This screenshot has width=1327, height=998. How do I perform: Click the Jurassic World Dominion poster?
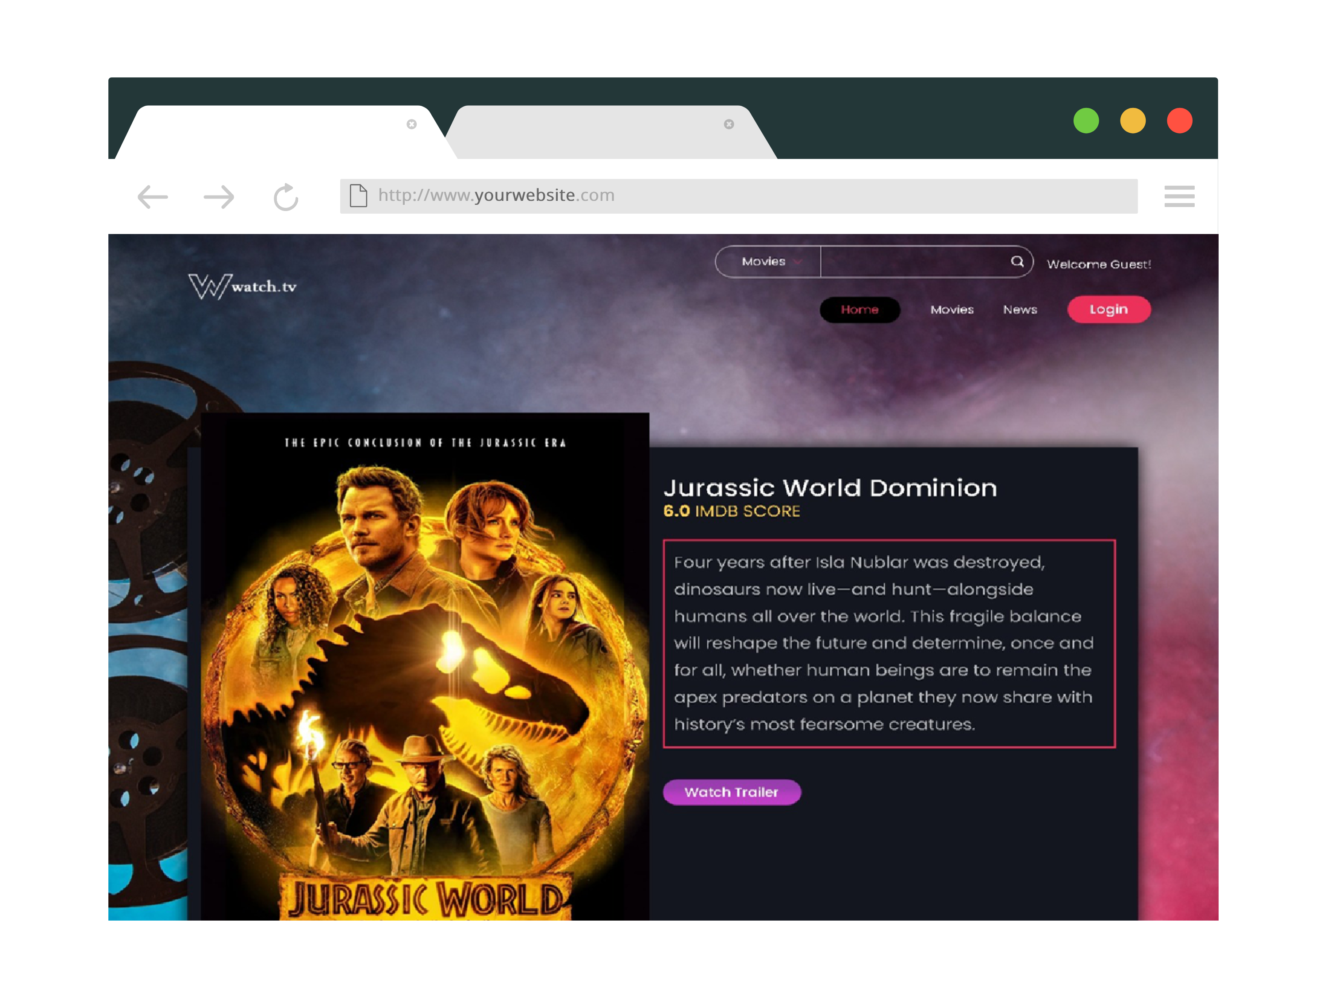pos(425,666)
